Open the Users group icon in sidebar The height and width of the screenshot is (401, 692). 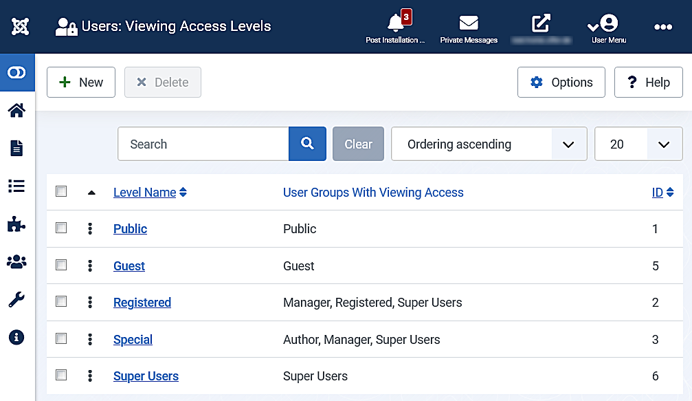pos(17,261)
